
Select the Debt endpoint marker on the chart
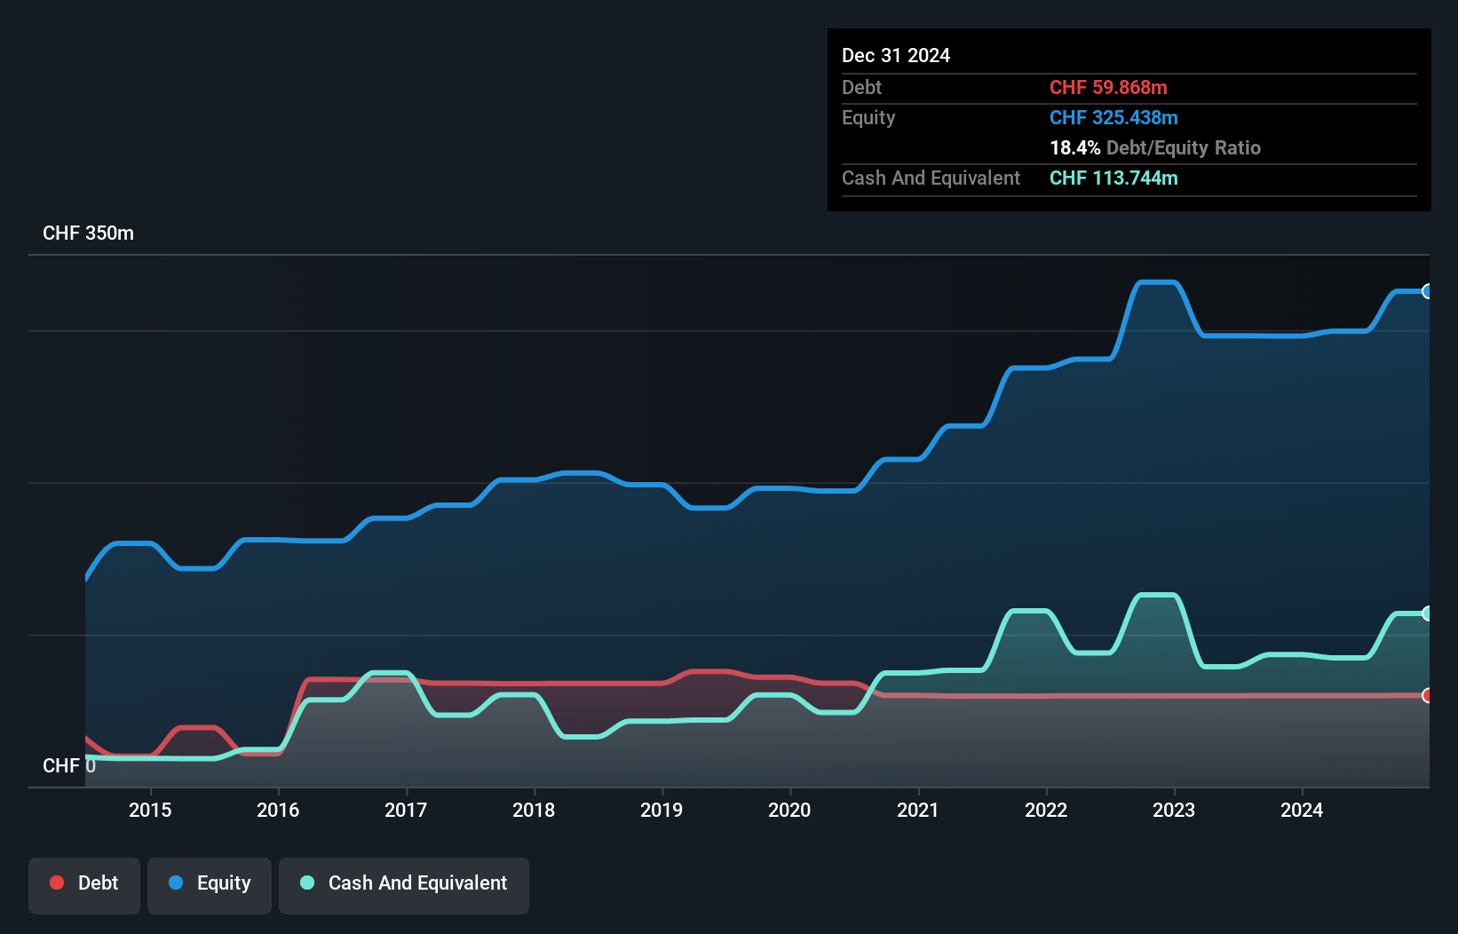[1426, 695]
